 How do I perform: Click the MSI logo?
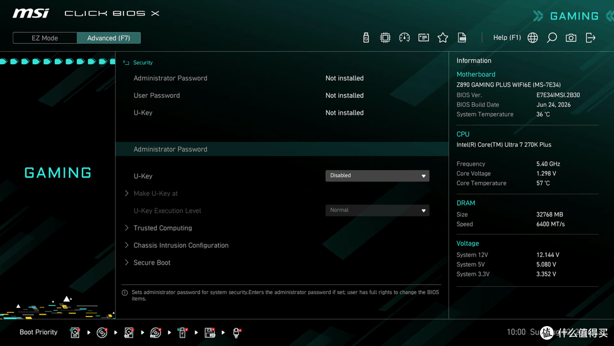point(31,13)
